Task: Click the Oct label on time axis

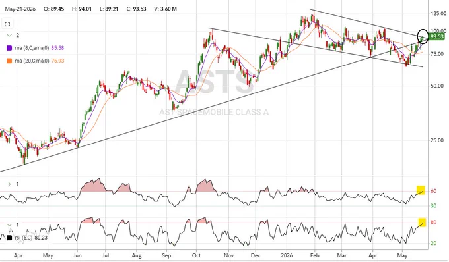Action: point(197,255)
